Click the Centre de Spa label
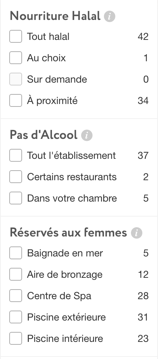The width and height of the screenshot is (158, 359). [59, 296]
